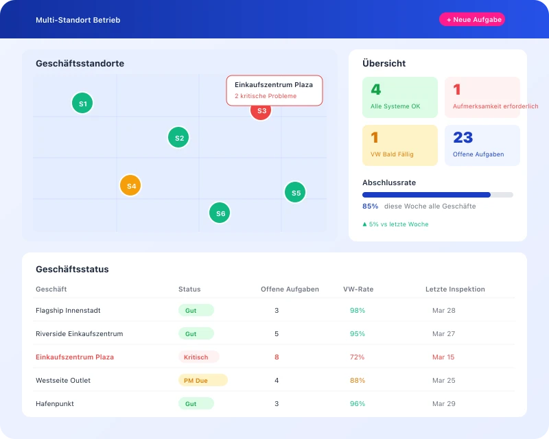Expand the 'Status' column header

coord(189,289)
